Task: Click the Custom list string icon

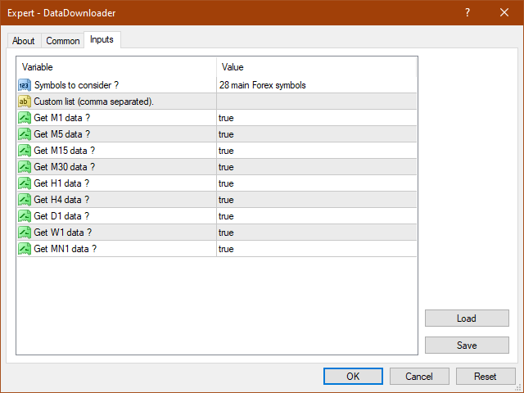Action: coord(24,102)
